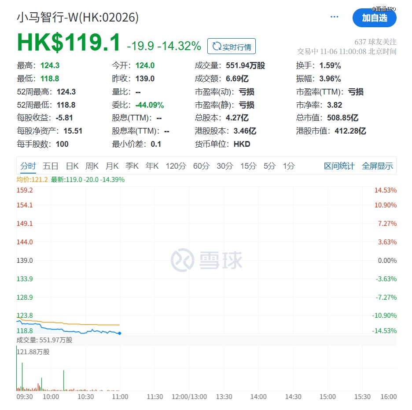
Task: Switch to 60分 interval chart
Action: coord(201,166)
